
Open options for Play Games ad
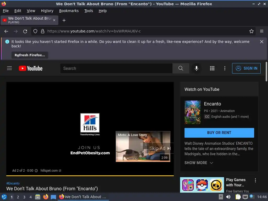click(x=255, y=180)
